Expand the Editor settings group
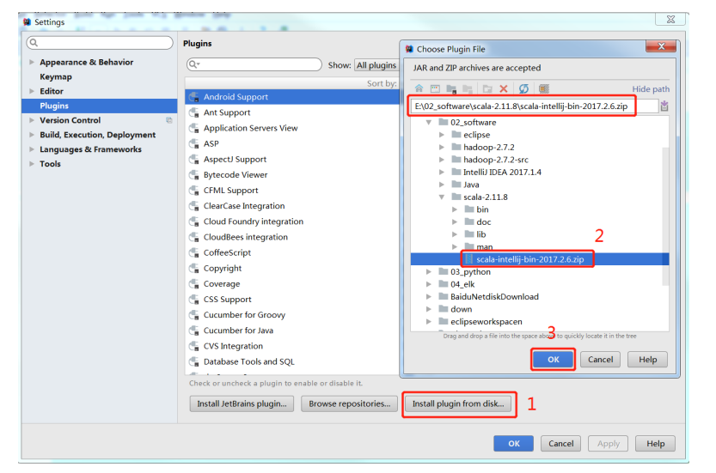Viewport: 716px width, 473px height. [x=32, y=91]
